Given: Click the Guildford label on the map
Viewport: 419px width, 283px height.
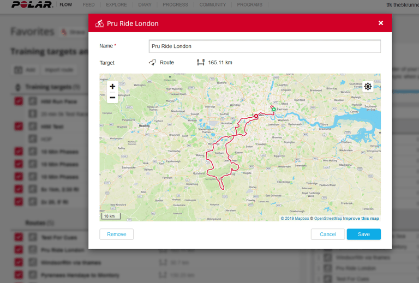Looking at the screenshot, I should tap(199, 173).
